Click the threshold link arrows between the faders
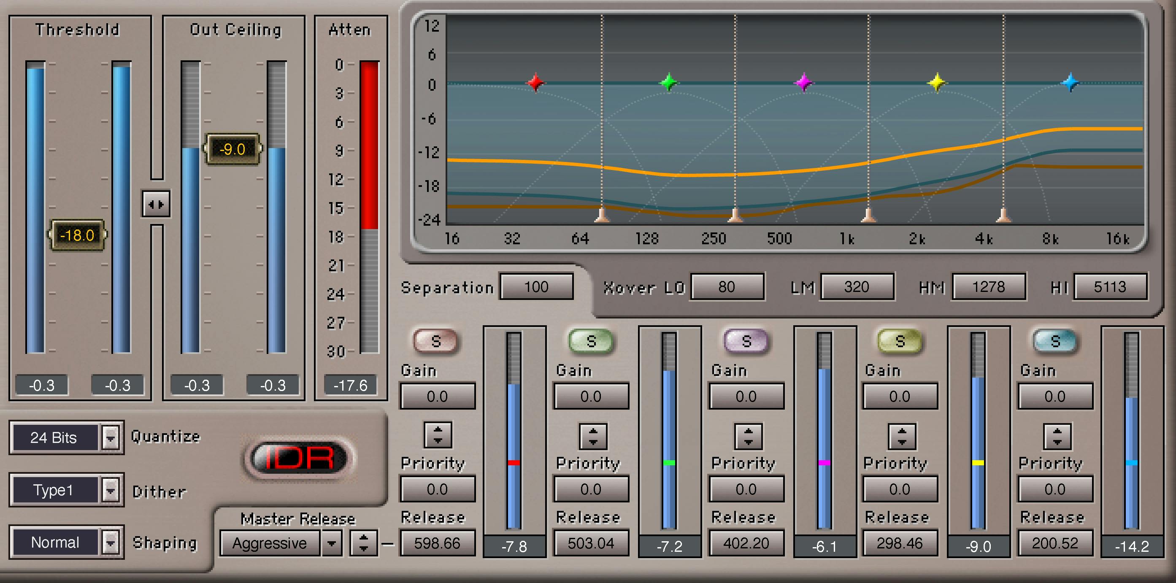Viewport: 1176px width, 583px height. [x=157, y=205]
